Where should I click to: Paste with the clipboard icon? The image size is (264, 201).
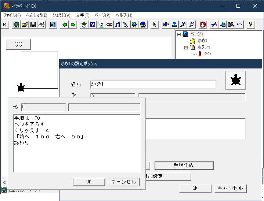click(x=231, y=25)
